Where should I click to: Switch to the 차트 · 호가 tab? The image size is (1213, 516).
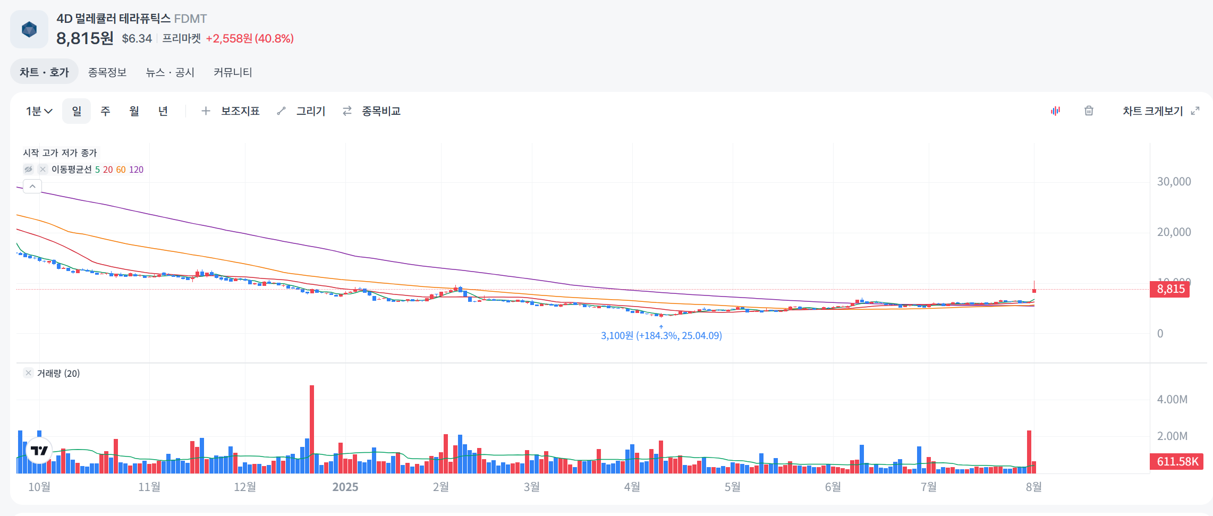[x=45, y=72]
